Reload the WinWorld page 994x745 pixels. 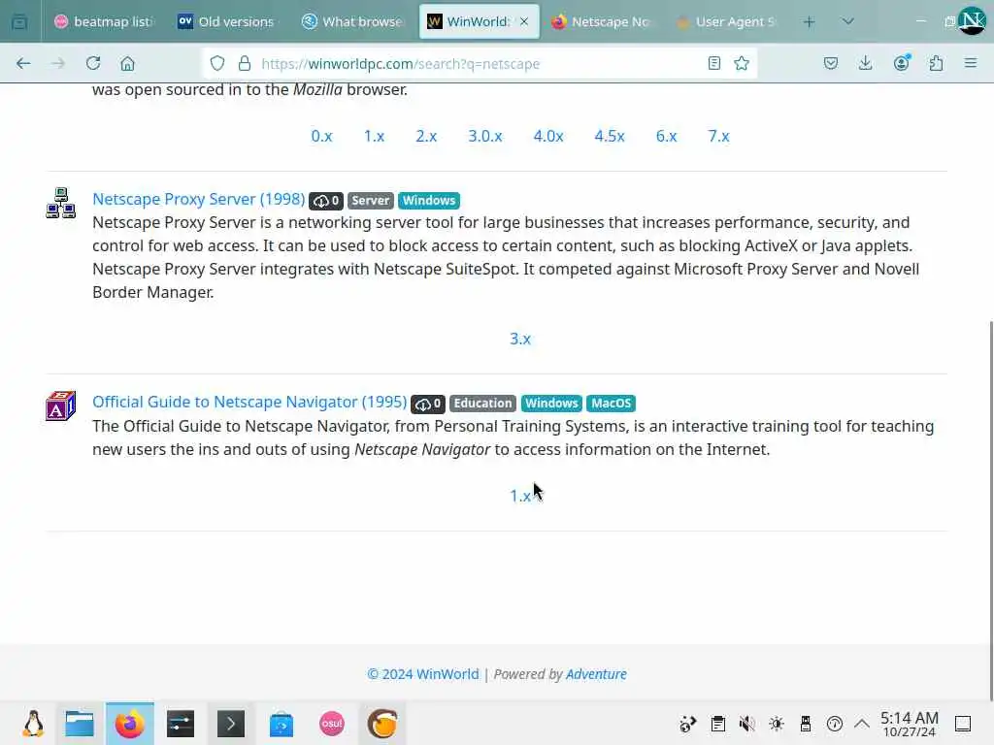[x=93, y=63]
